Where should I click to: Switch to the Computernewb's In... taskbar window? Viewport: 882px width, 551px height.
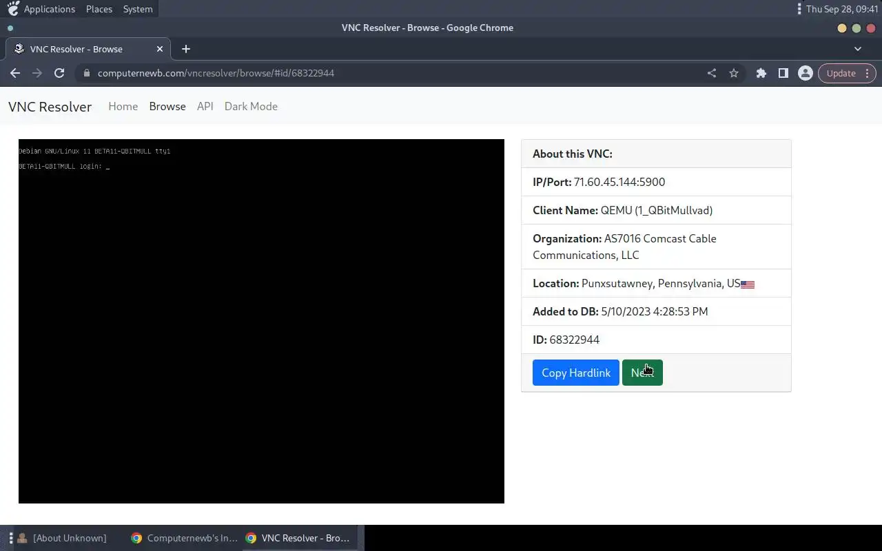click(185, 538)
